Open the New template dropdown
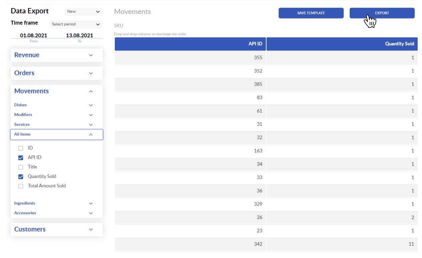422x258 pixels. [83, 11]
